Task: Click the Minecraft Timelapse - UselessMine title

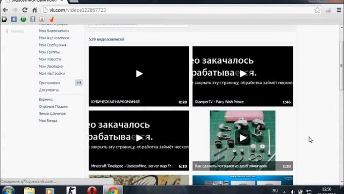Action: pos(133,166)
